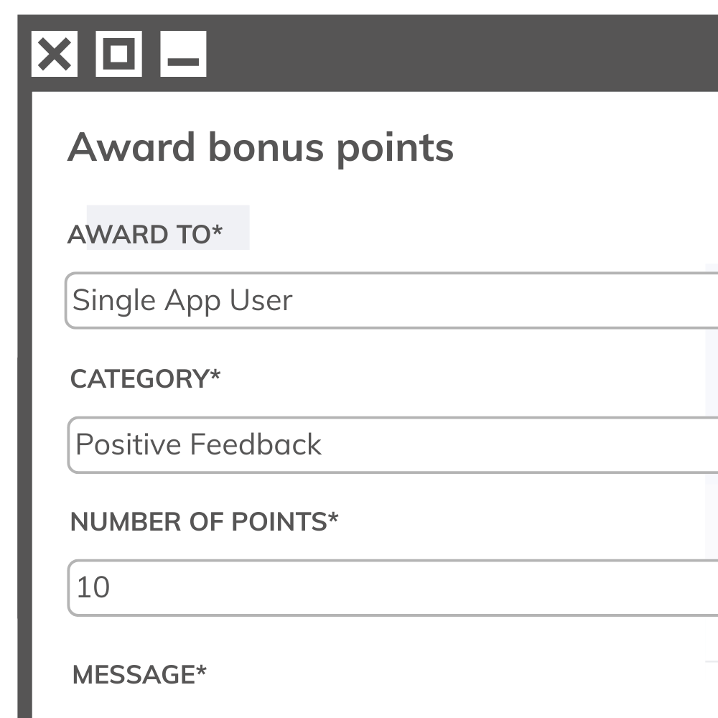Close the Award bonus points window
Image resolution: width=718 pixels, height=718 pixels.
point(55,55)
